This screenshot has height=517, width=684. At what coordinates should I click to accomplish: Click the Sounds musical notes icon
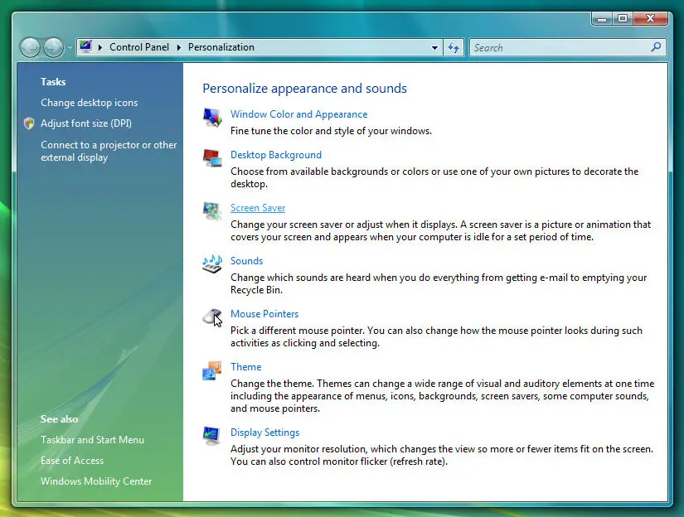(212, 263)
